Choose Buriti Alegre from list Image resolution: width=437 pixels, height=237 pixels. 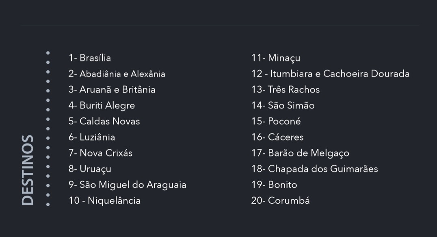tap(102, 105)
